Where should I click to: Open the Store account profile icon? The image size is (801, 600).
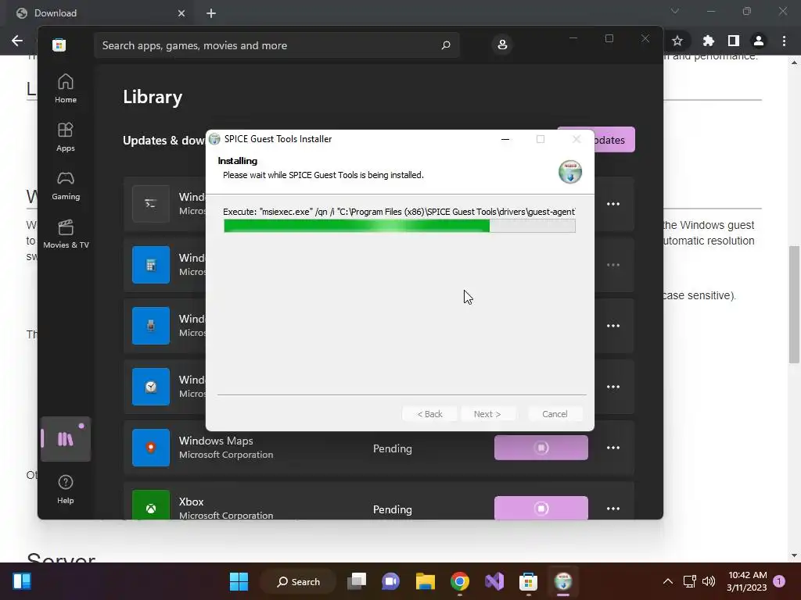point(502,45)
